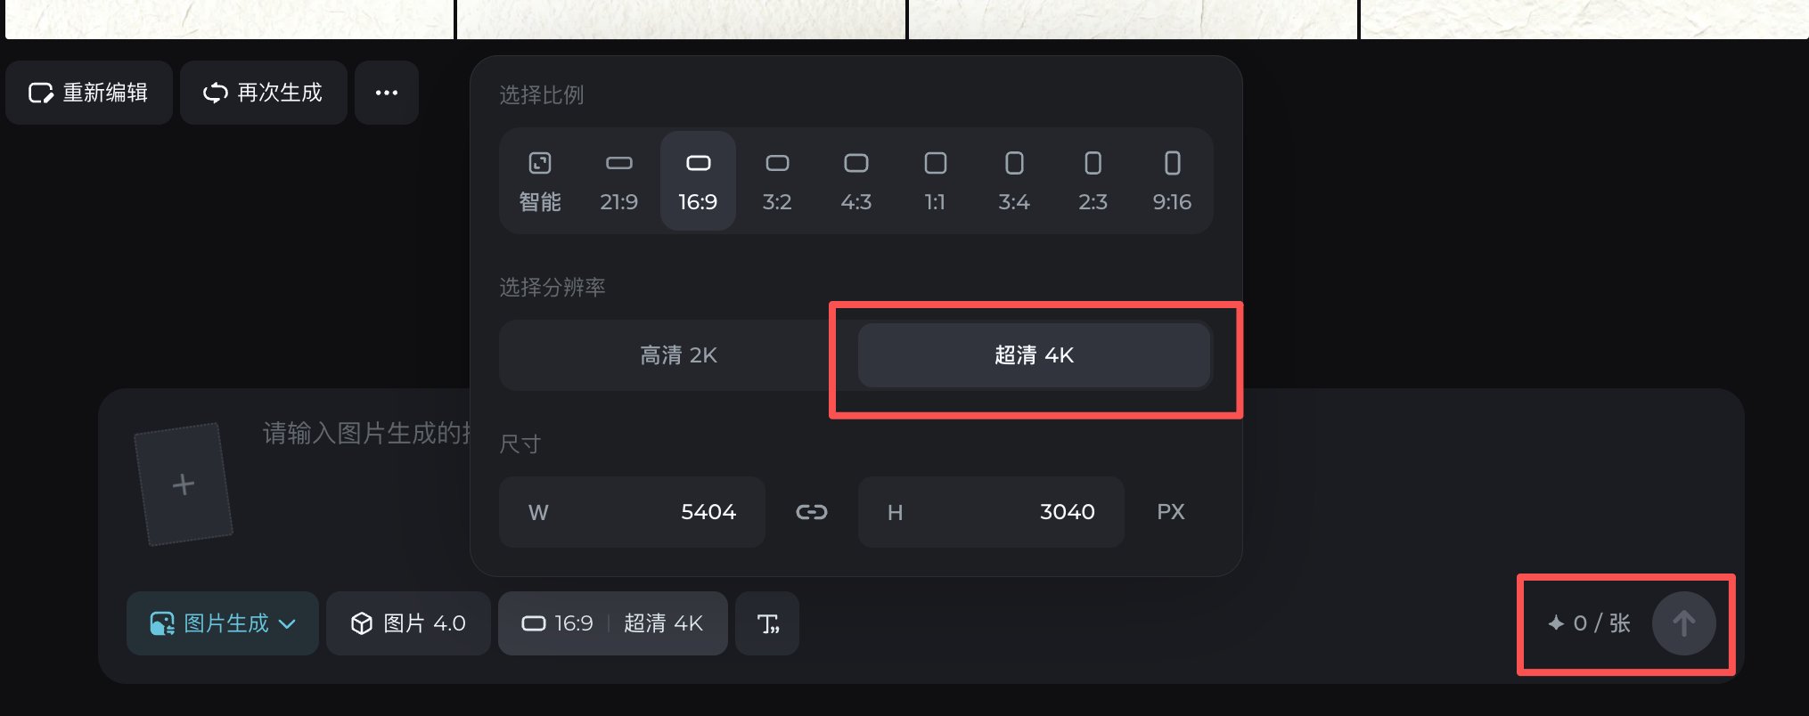
Task: Open the 图片 4.0 model selector
Action: 408,623
